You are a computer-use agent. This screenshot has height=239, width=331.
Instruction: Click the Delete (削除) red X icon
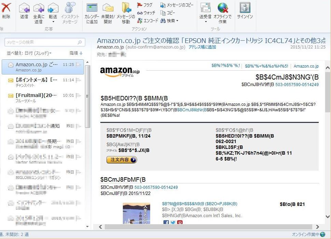pyautogui.click(x=6, y=8)
